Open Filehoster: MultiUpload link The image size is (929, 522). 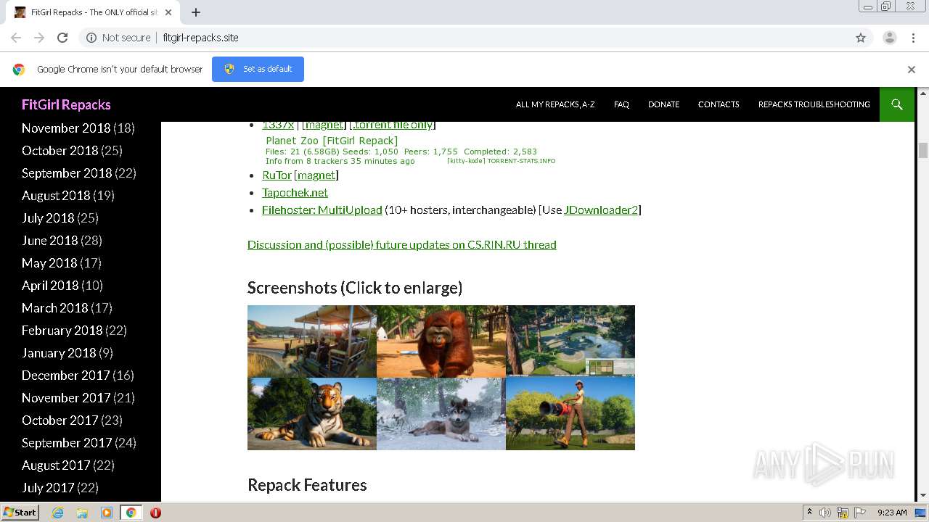pyautogui.click(x=322, y=210)
